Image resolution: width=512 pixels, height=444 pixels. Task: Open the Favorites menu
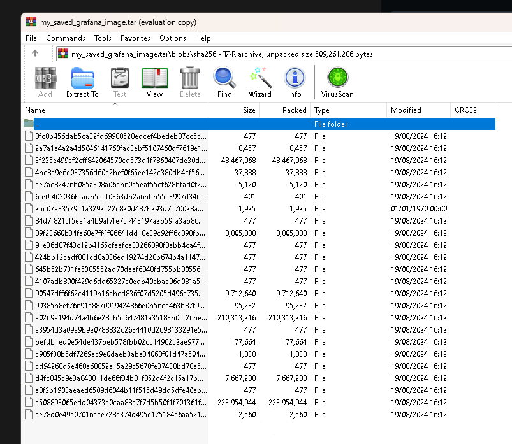pyautogui.click(x=135, y=38)
